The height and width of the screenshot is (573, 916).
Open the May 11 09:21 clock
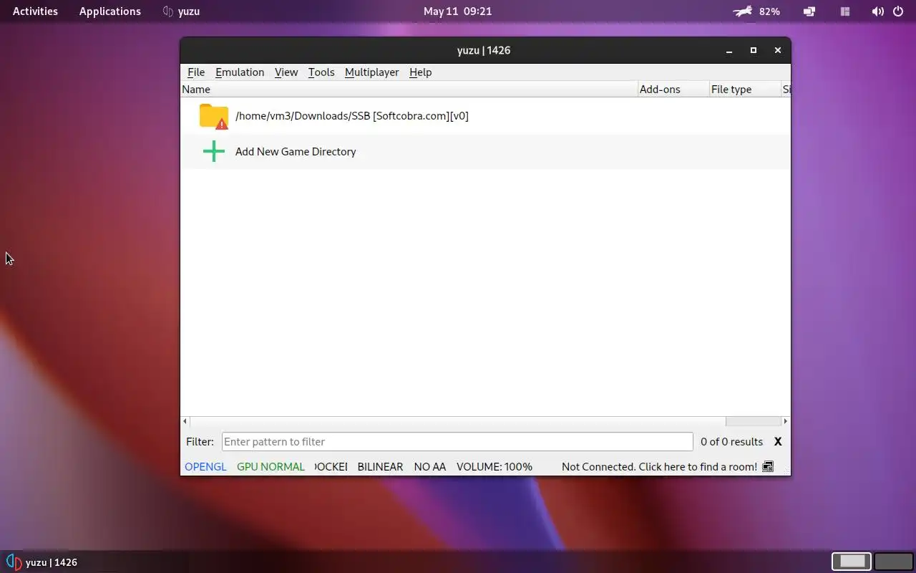[457, 11]
